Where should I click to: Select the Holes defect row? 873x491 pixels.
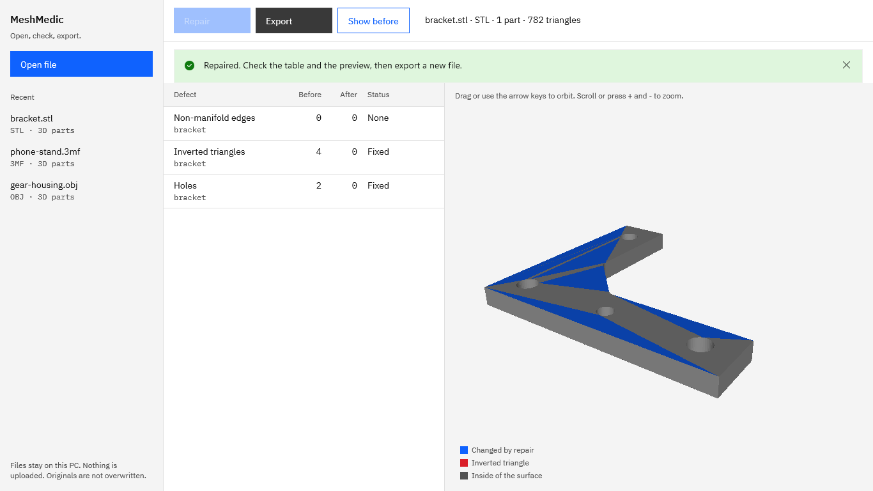(x=304, y=191)
